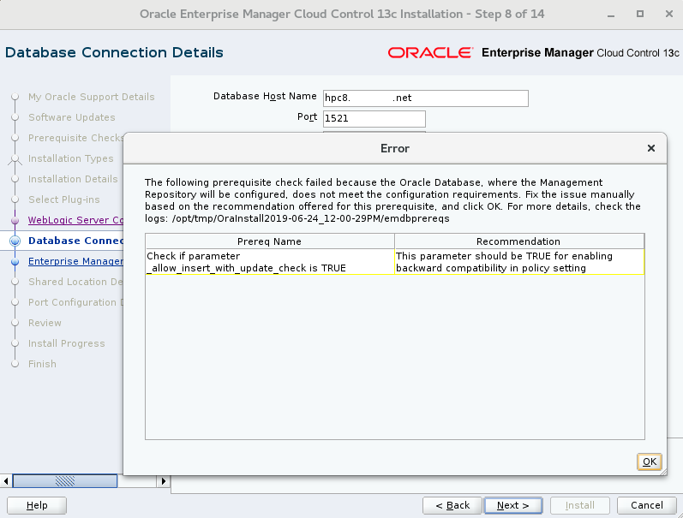This screenshot has width=683, height=518.
Task: Open the Enterprise Manager step link
Action: [x=75, y=261]
